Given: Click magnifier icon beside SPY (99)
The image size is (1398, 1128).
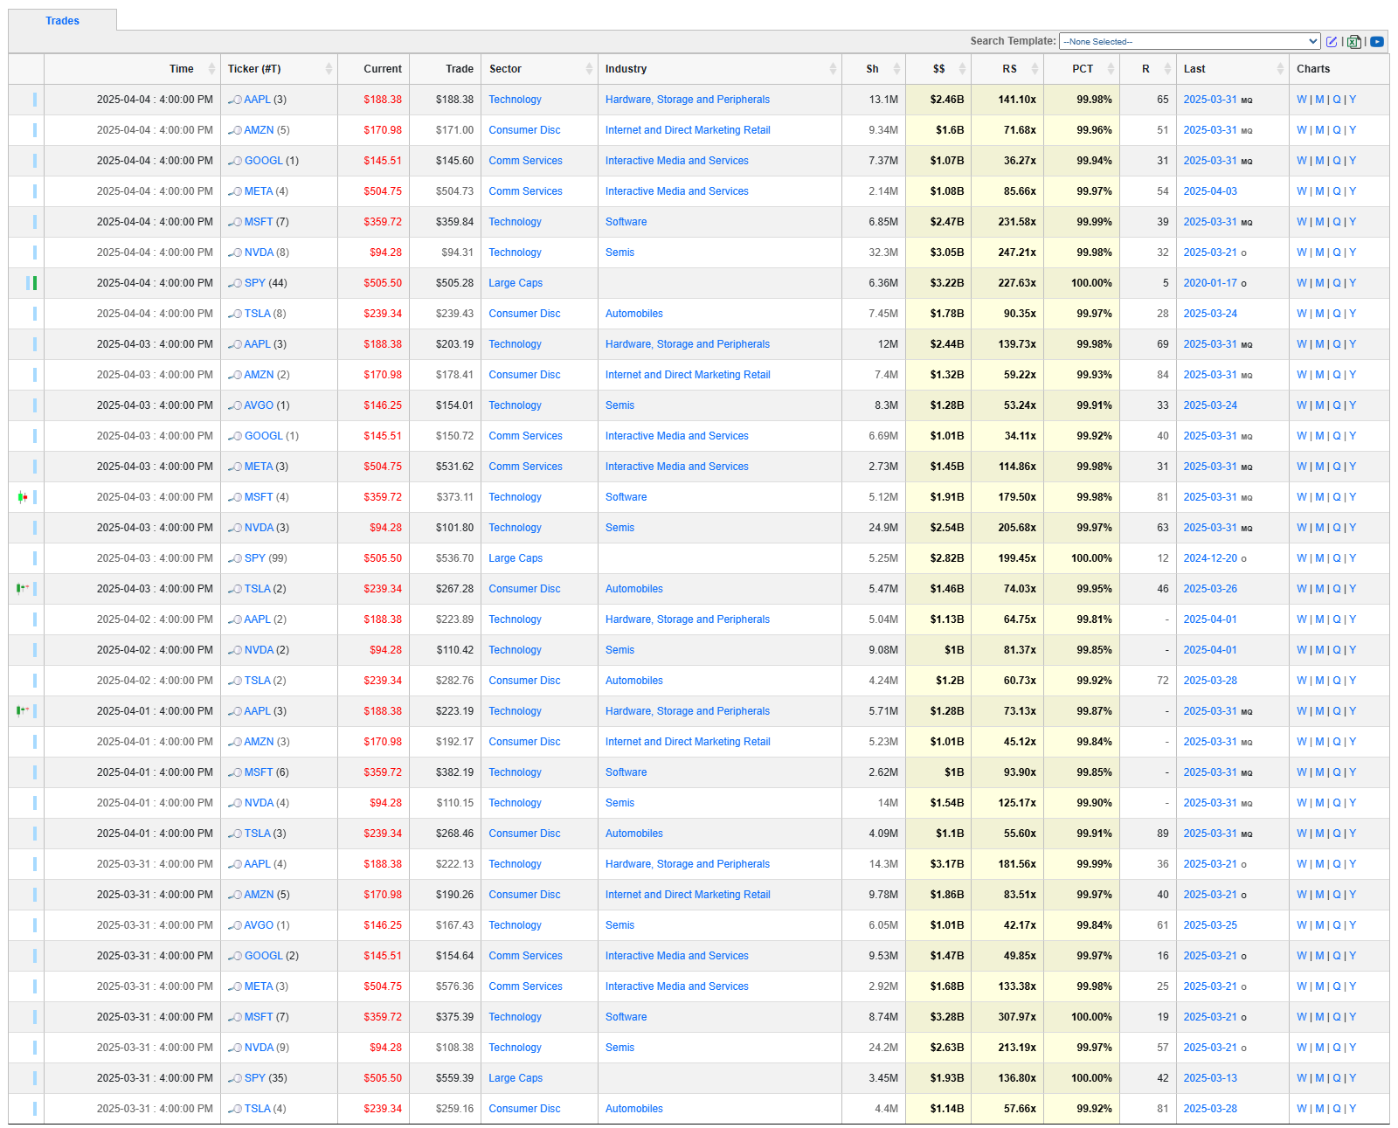Looking at the screenshot, I should click(234, 559).
